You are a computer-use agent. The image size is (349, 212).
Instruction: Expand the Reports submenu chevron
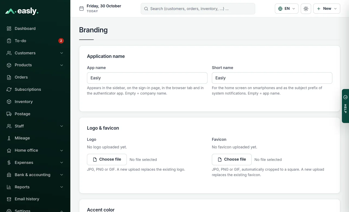[x=62, y=187]
